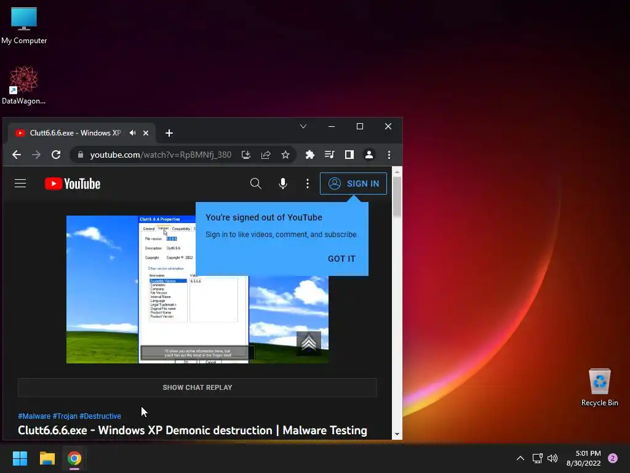This screenshot has height=473, width=630.
Task: Minimize the Chrome window
Action: pyautogui.click(x=332, y=126)
